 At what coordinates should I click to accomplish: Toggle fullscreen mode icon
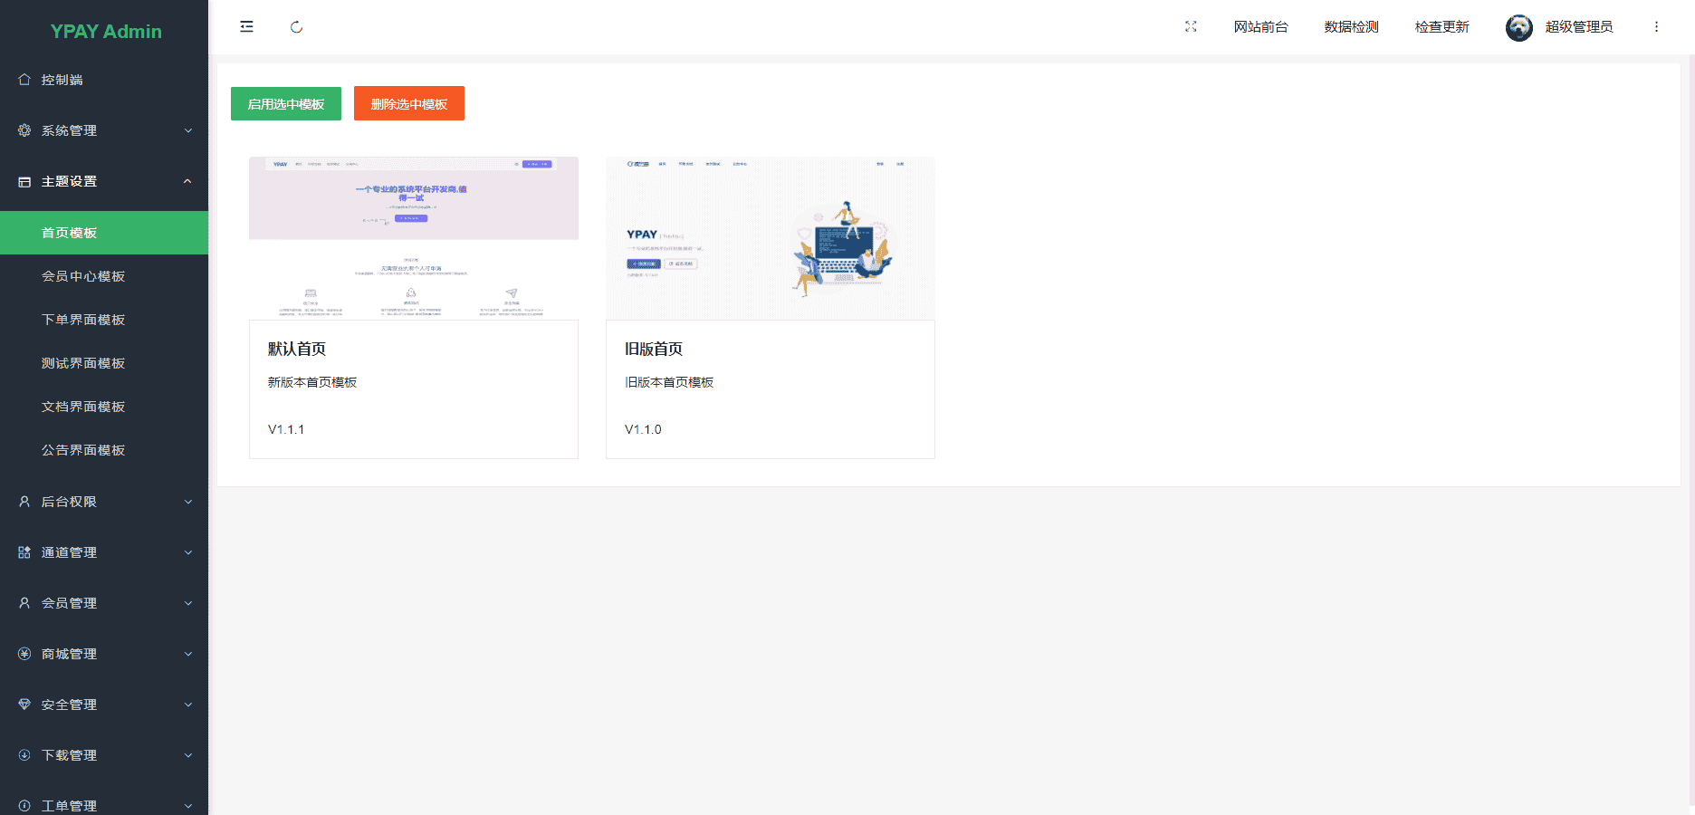tap(1191, 27)
